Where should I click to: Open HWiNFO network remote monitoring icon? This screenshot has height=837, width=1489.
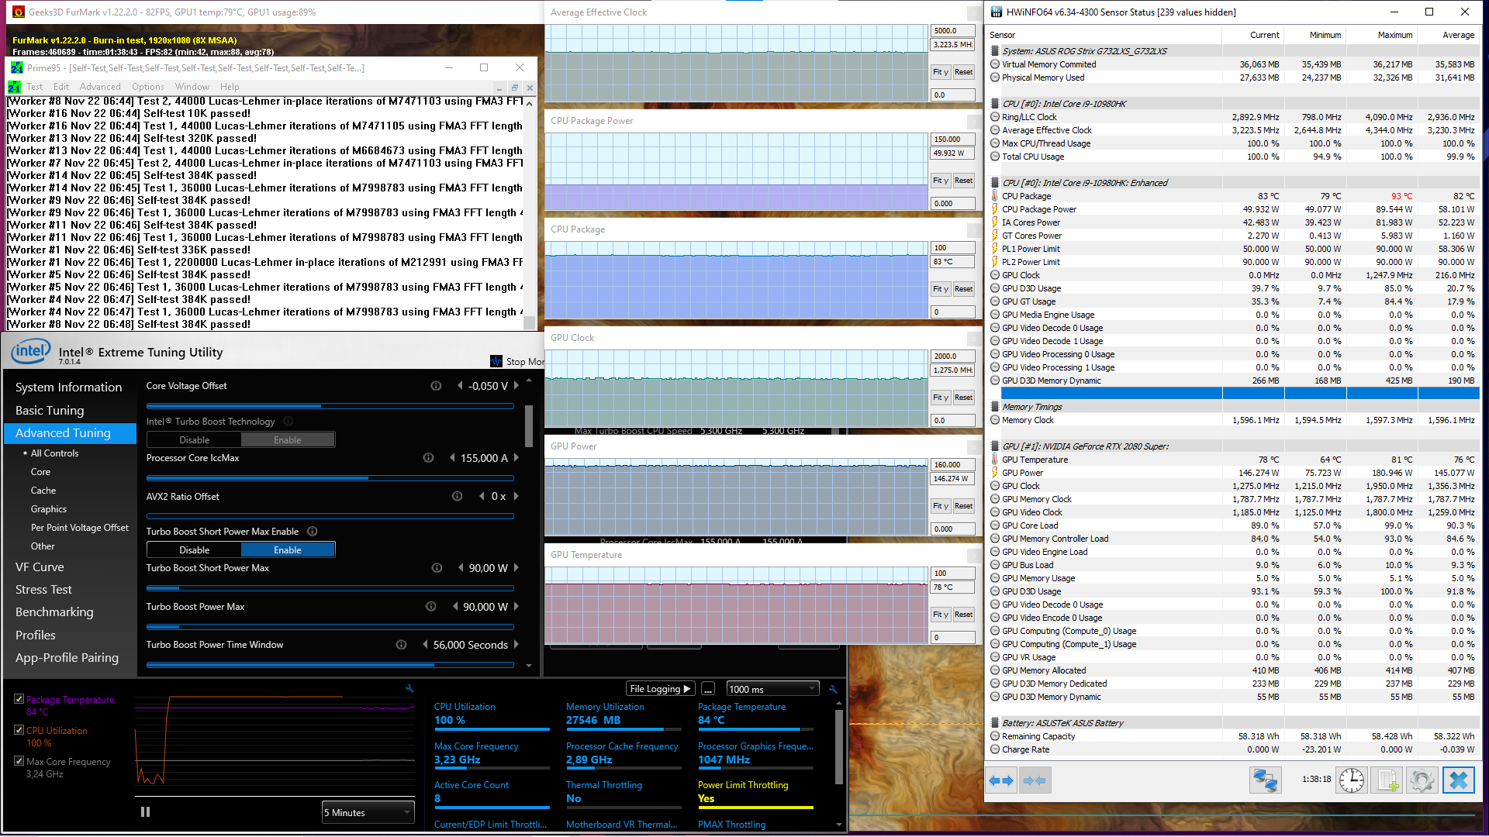pos(1265,780)
